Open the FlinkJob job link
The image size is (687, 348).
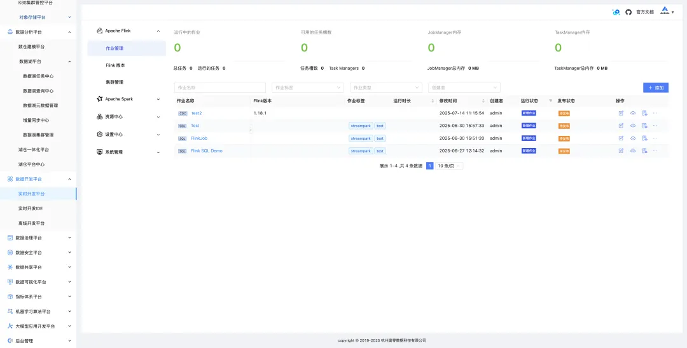(x=199, y=138)
